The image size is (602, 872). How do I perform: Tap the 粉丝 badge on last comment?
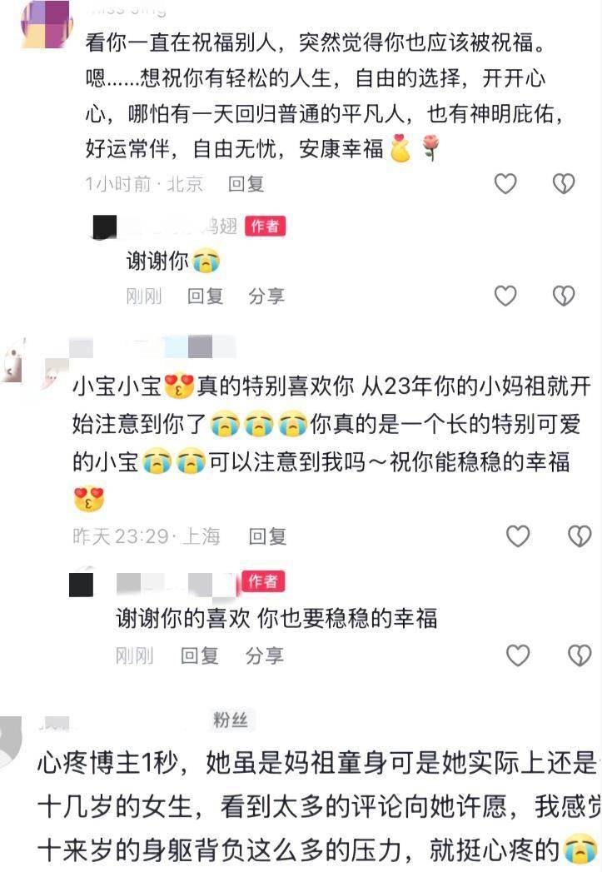pos(230,720)
